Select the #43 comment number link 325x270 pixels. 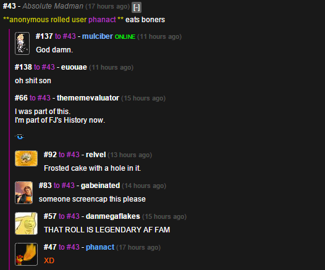click(x=9, y=6)
